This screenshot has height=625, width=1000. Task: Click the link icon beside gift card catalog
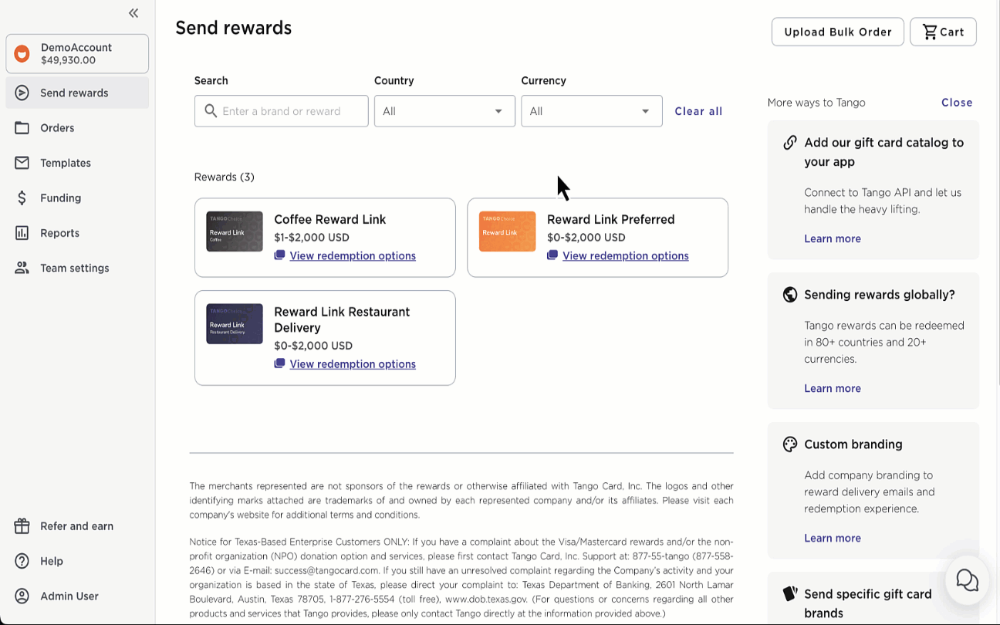click(x=790, y=143)
